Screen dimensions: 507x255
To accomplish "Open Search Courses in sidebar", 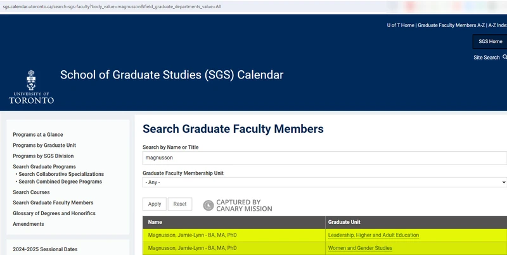I will point(31,192).
